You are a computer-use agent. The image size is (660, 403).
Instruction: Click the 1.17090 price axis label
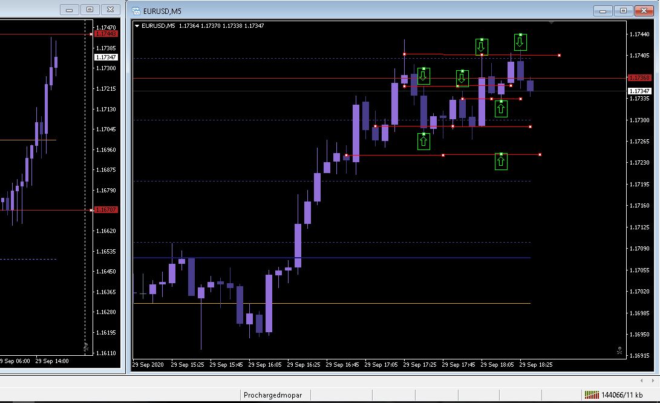tap(639, 249)
